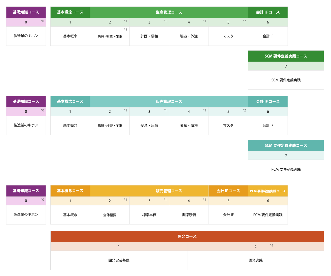Open the SCM 要件定義実践 cell

click(286, 80)
